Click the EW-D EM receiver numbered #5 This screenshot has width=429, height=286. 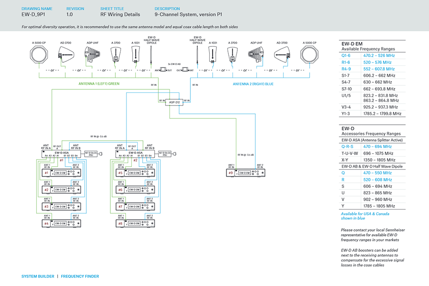pyautogui.click(x=135, y=172)
